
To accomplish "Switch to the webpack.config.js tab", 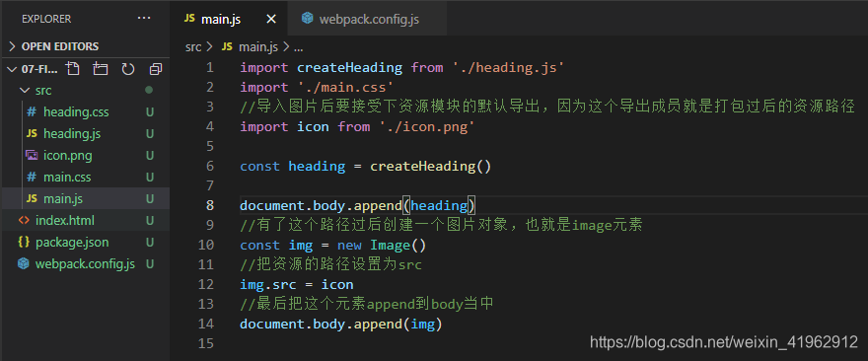I will tap(368, 20).
